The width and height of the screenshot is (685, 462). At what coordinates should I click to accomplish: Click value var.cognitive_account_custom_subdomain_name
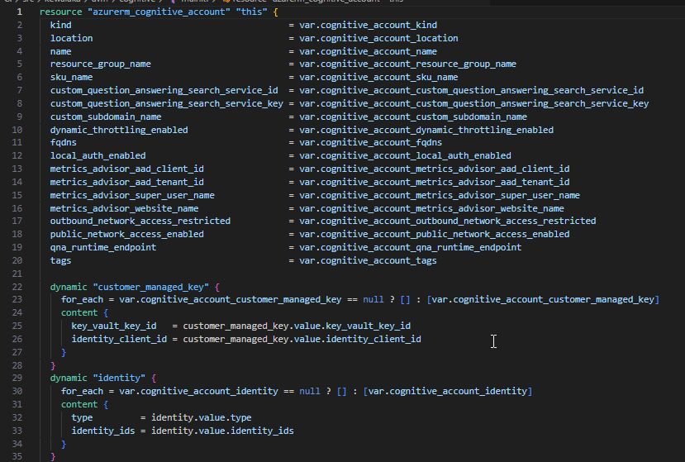413,117
